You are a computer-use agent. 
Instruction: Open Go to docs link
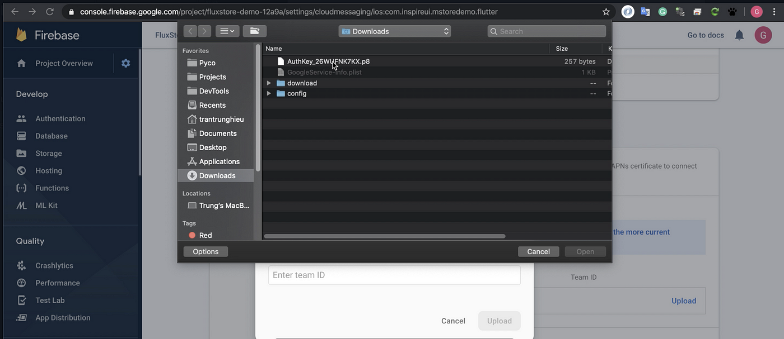pyautogui.click(x=706, y=35)
